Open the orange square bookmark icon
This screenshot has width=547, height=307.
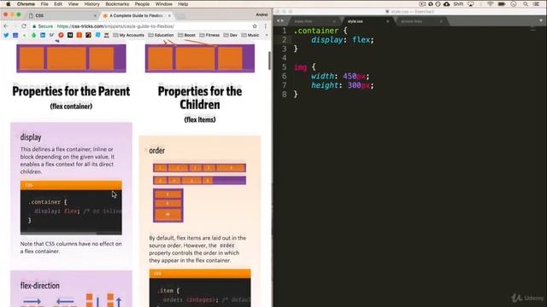79,35
